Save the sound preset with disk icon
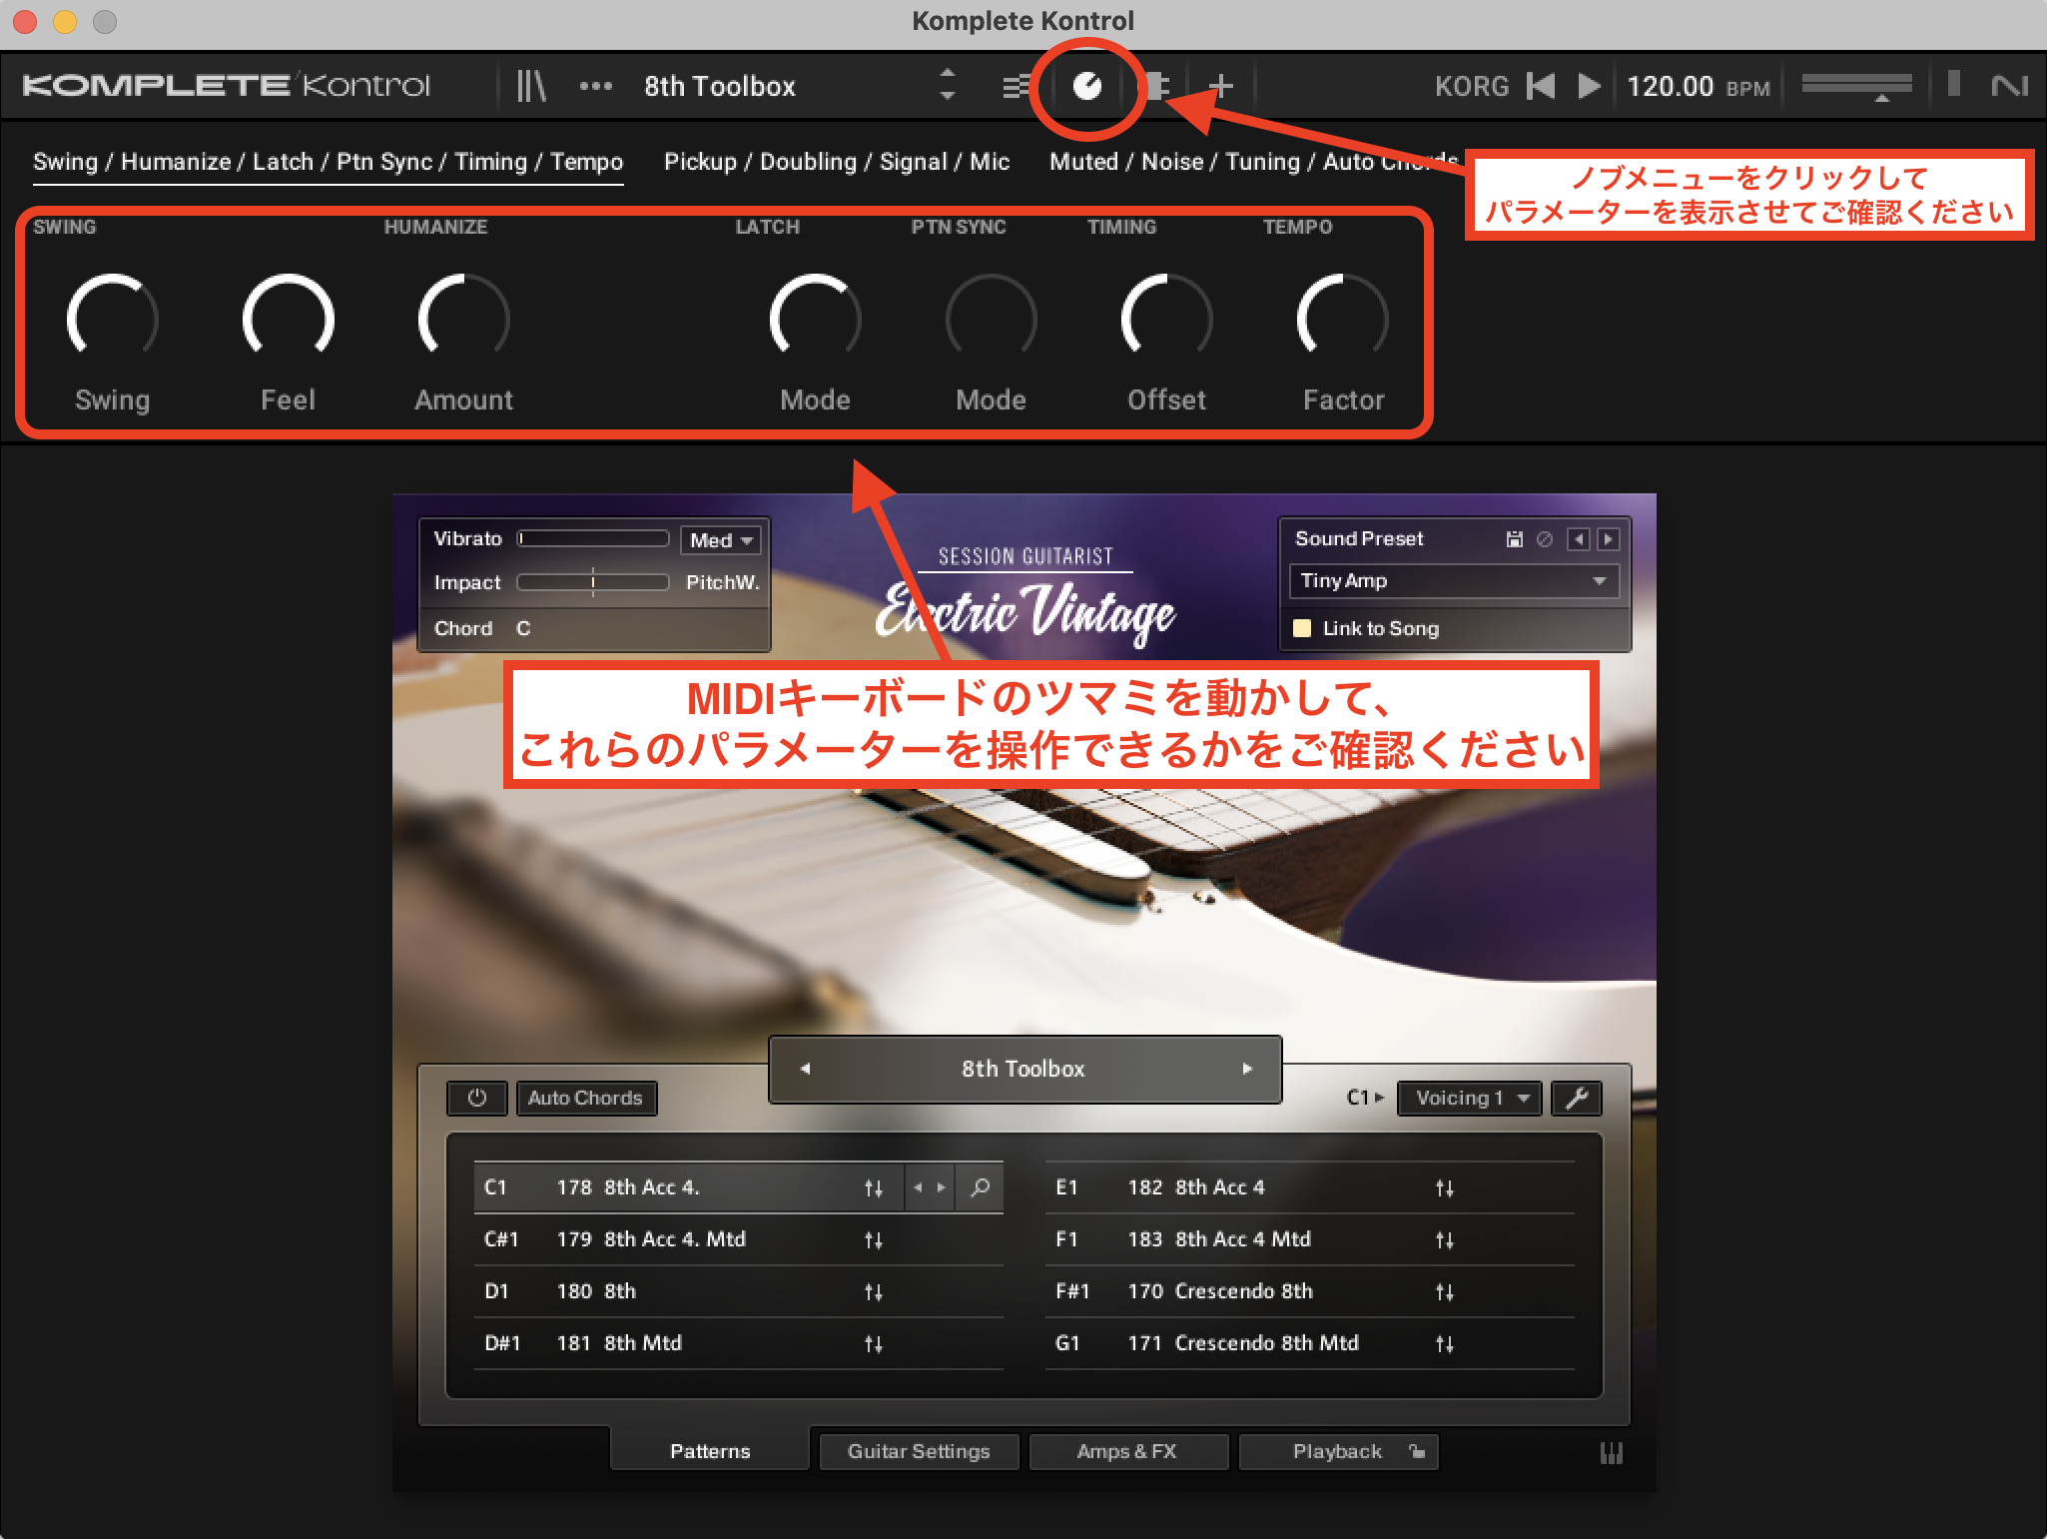The height and width of the screenshot is (1539, 2047). (x=1514, y=539)
